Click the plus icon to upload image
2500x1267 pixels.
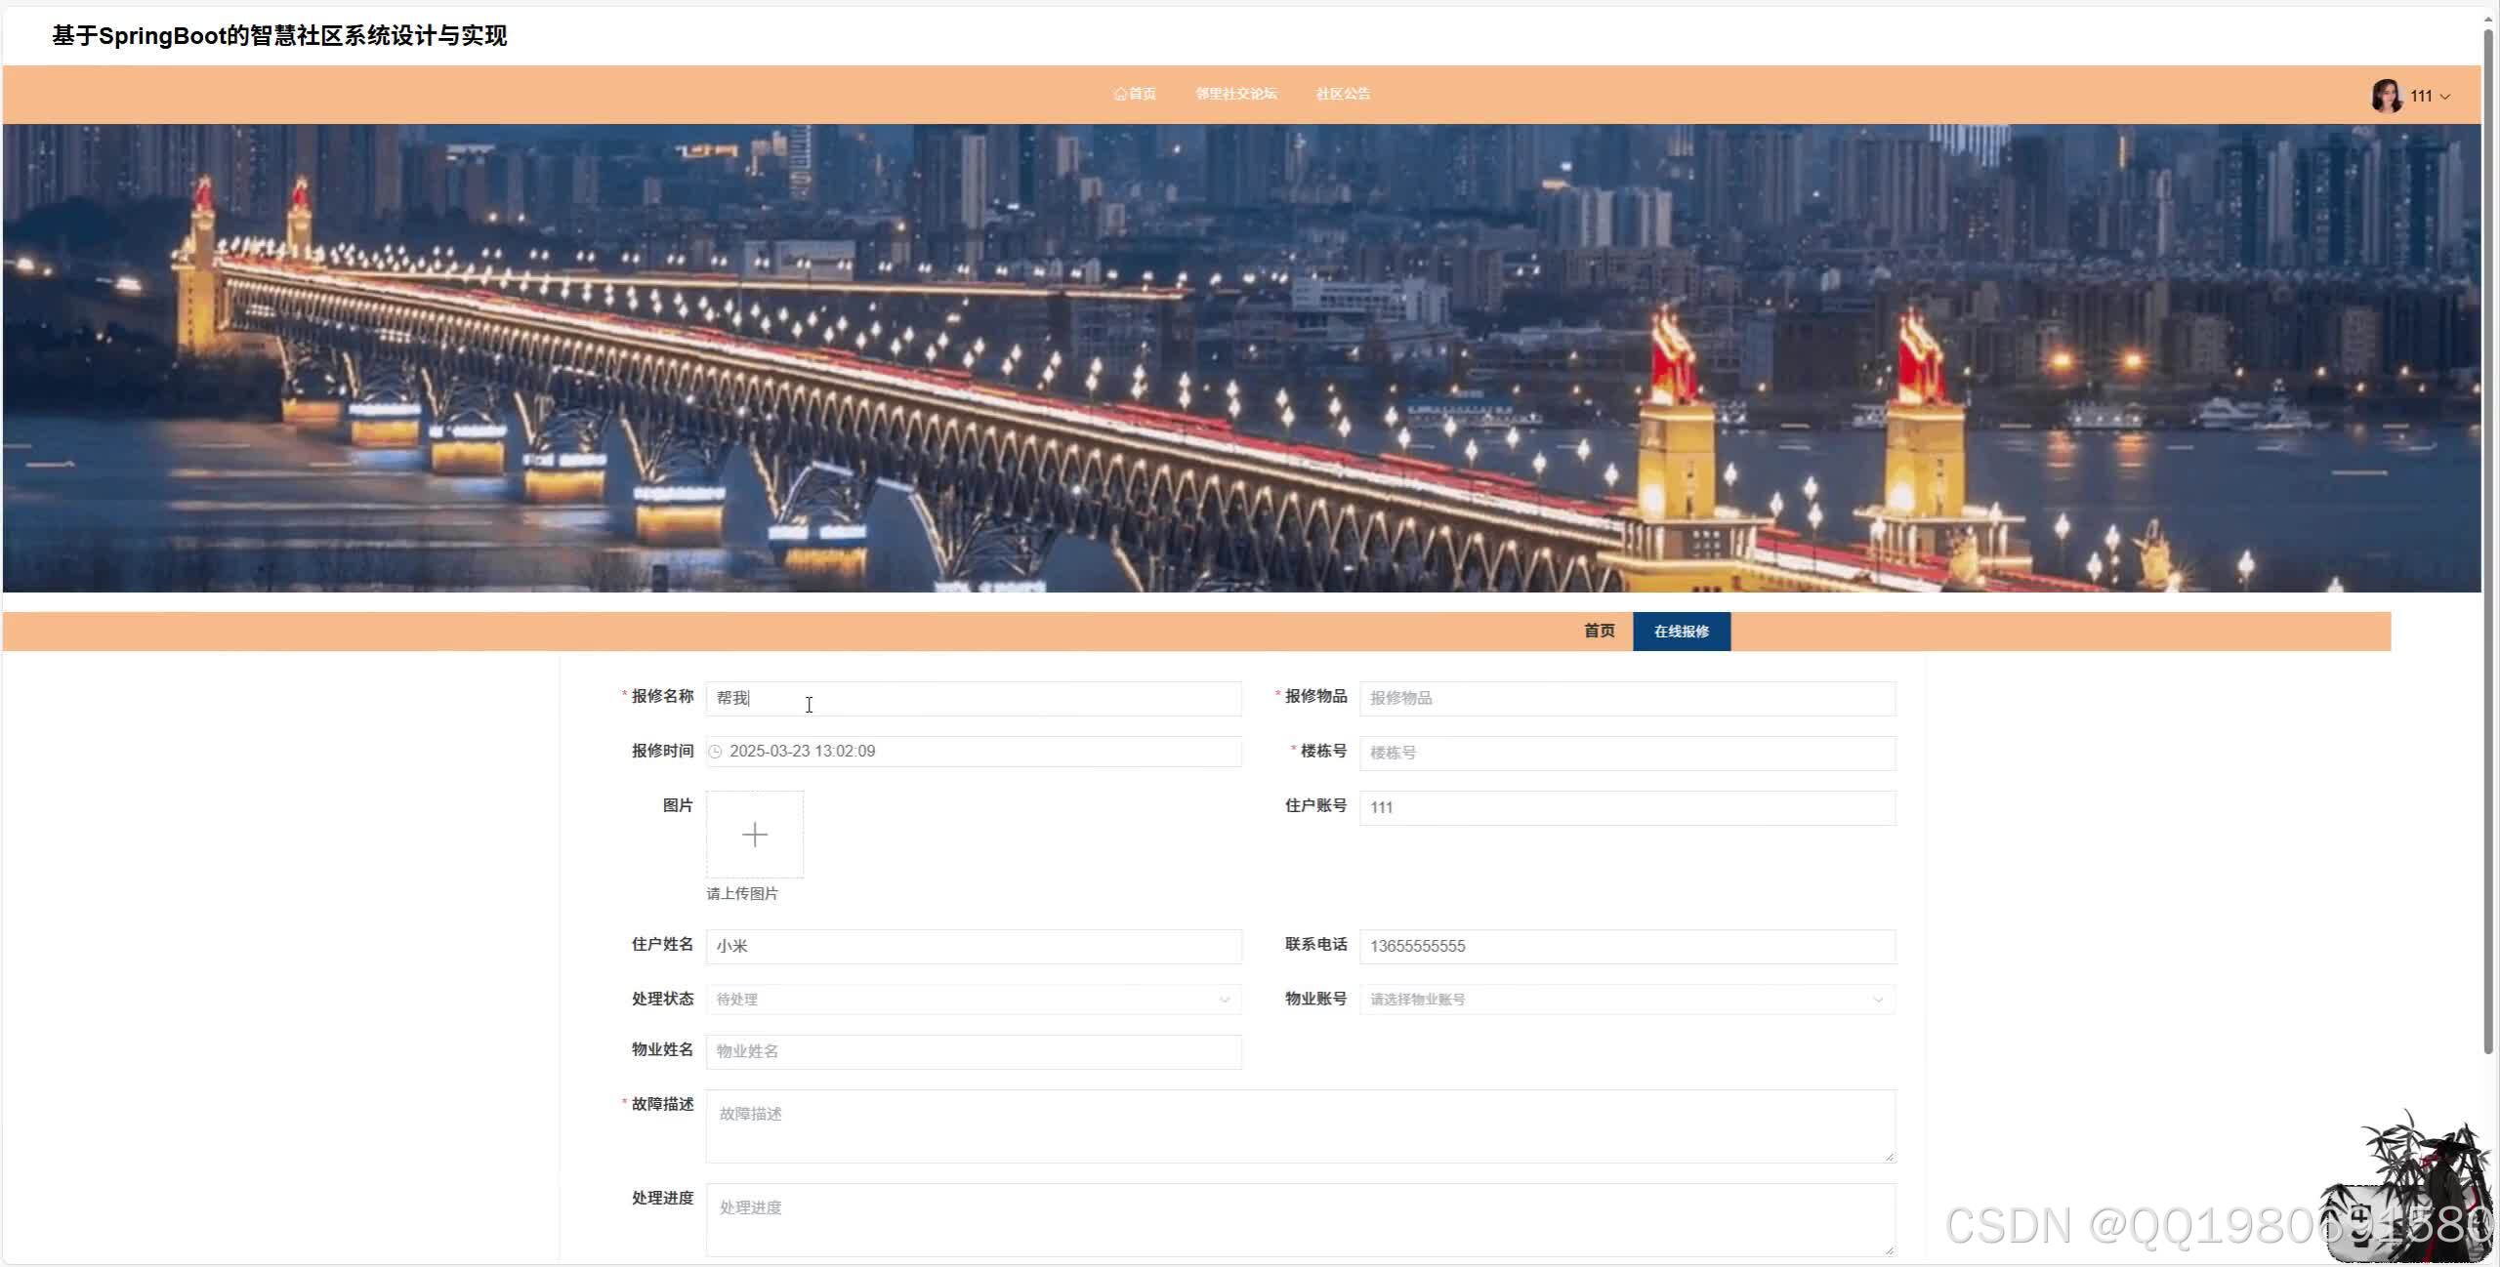755,835
